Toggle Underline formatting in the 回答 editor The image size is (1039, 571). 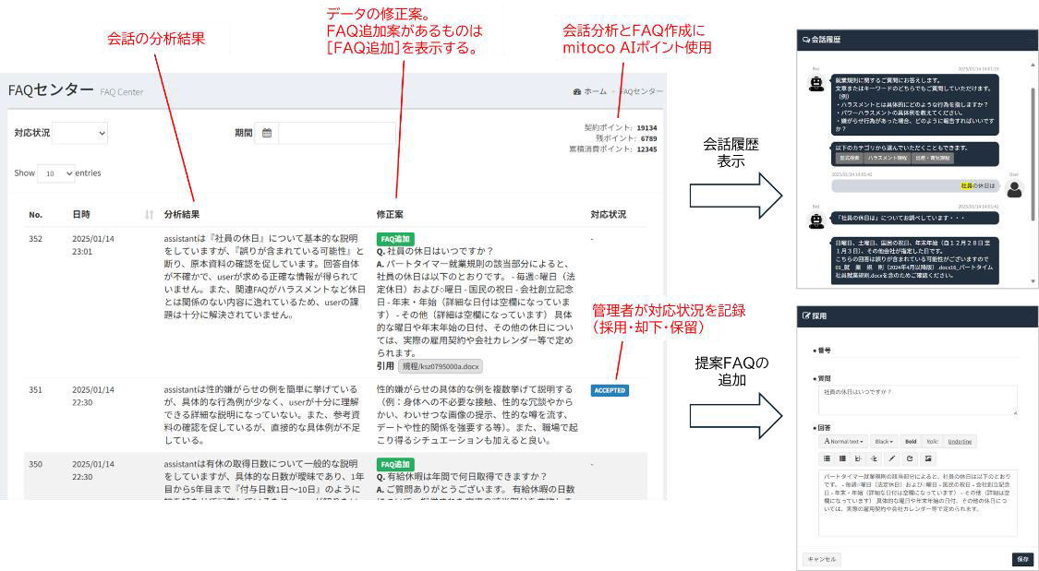tap(960, 441)
